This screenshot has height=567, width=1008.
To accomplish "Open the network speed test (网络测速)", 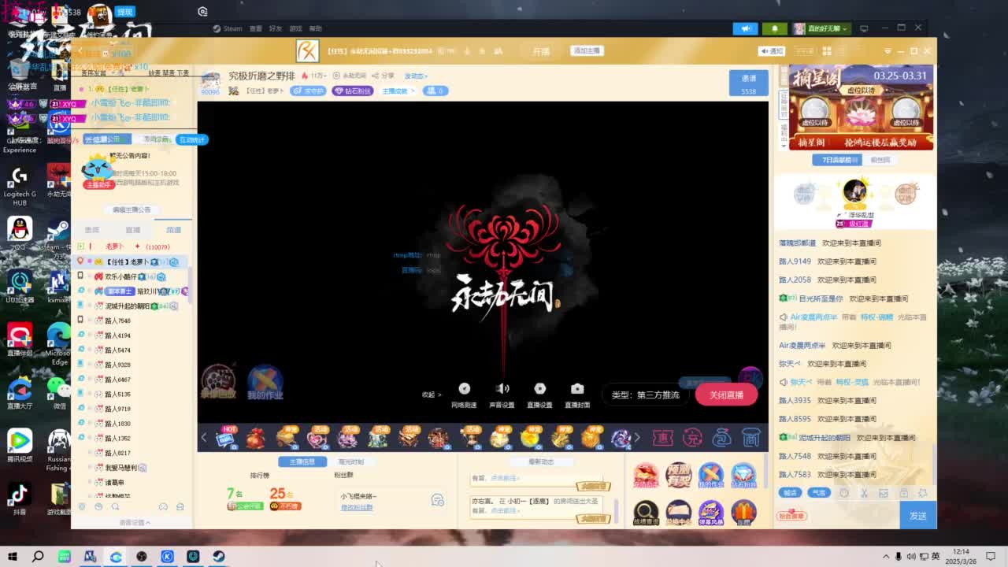I will (464, 395).
